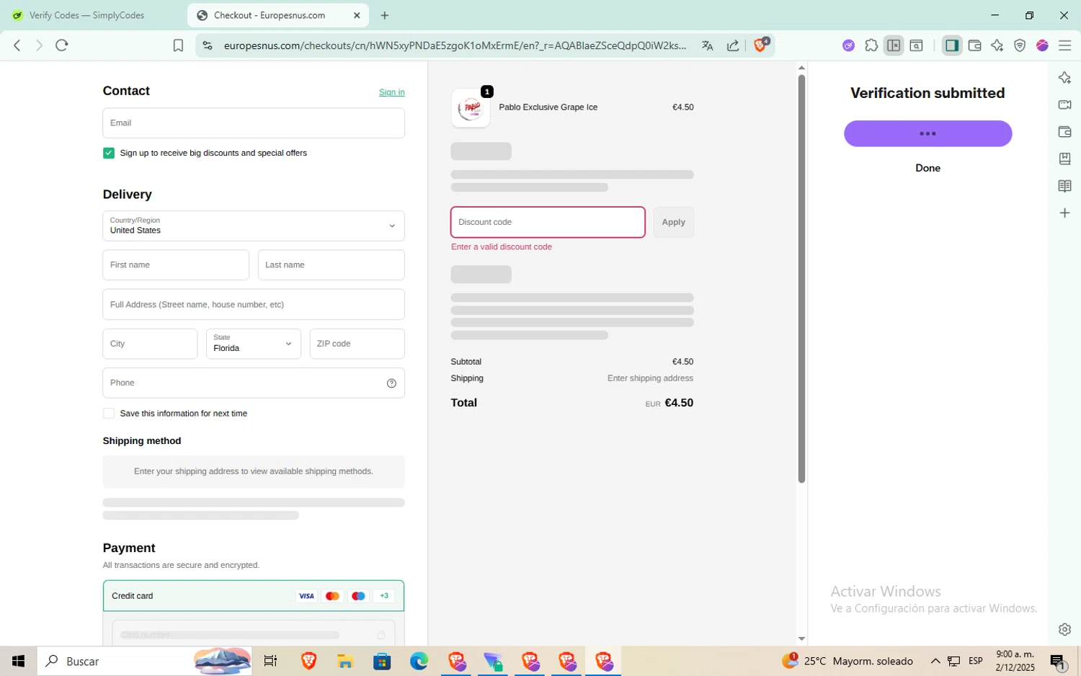Image resolution: width=1081 pixels, height=676 pixels.
Task: Focus the Full Address field
Action: click(x=254, y=304)
